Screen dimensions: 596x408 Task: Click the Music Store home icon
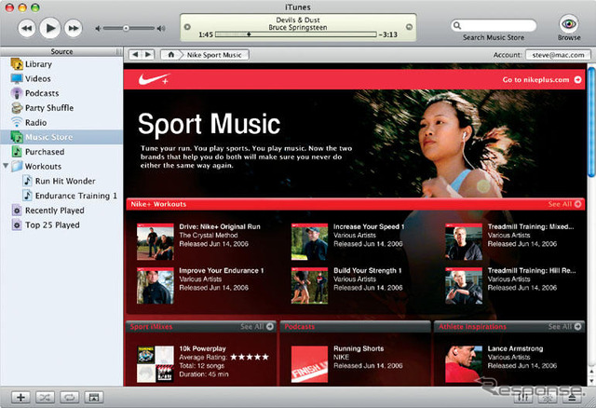point(171,55)
